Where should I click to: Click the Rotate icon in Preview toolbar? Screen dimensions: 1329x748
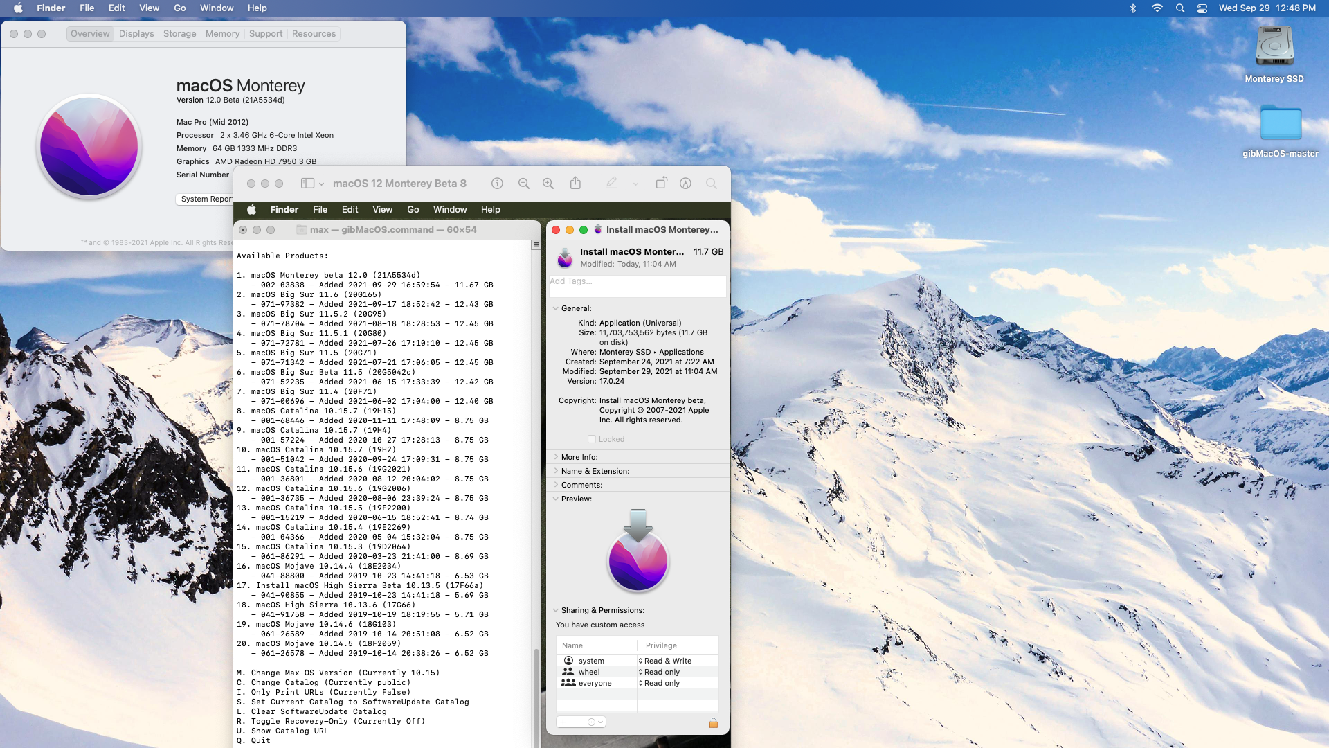661,184
